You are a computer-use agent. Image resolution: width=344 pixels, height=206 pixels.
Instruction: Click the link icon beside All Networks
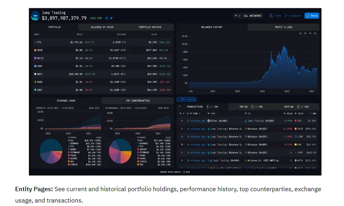[x=239, y=16]
